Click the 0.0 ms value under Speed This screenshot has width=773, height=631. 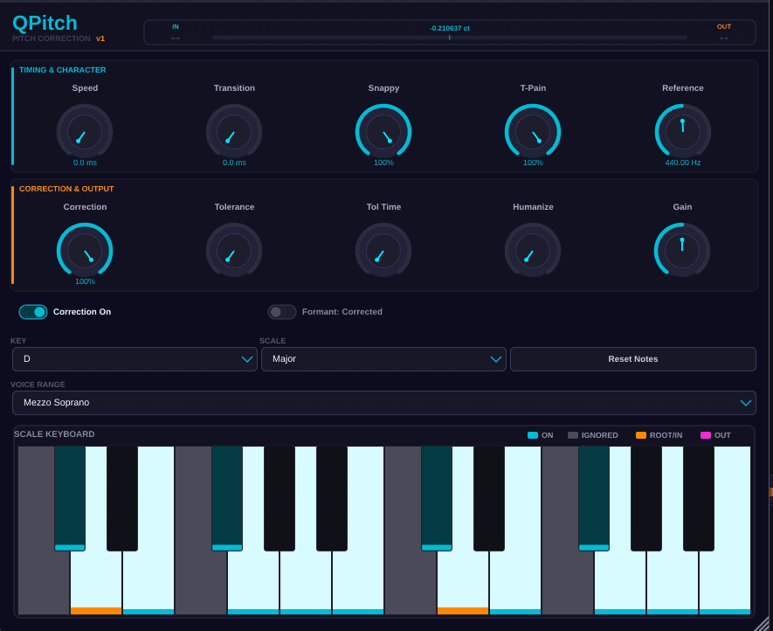[85, 163]
